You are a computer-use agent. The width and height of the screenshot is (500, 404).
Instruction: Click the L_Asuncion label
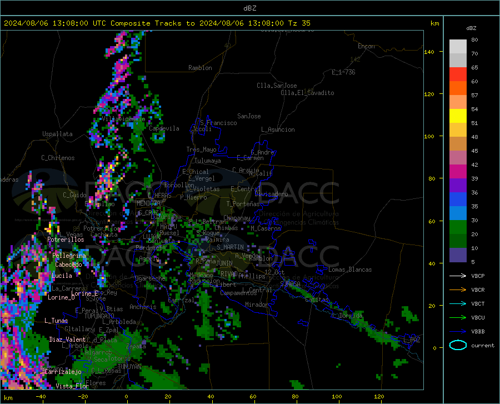[x=278, y=129]
